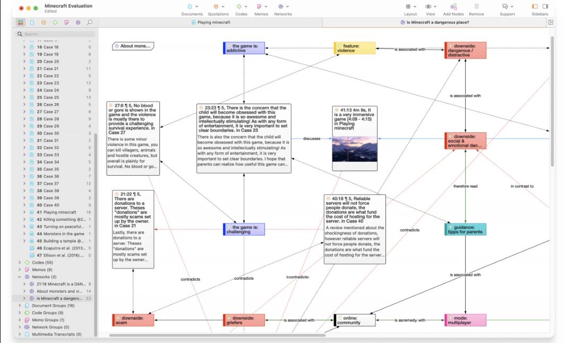Click the split-pane icon beside network tab

pos(551,22)
